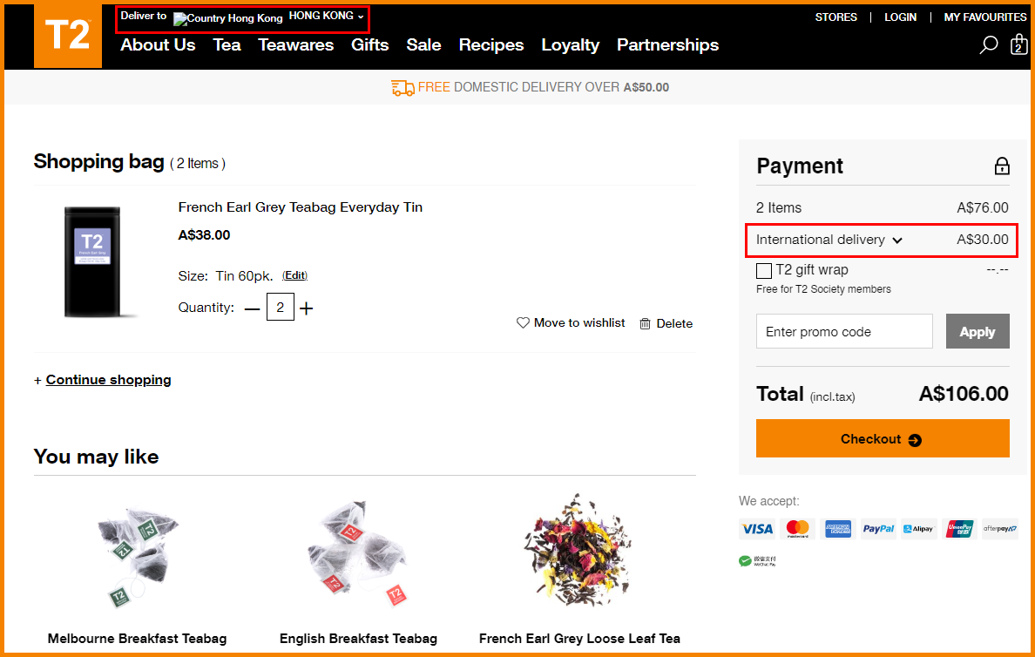This screenshot has height=657, width=1035.
Task: Click the Enter promo code field
Action: (x=843, y=332)
